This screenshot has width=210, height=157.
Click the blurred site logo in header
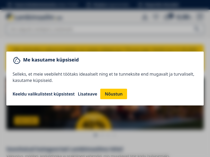35,17
